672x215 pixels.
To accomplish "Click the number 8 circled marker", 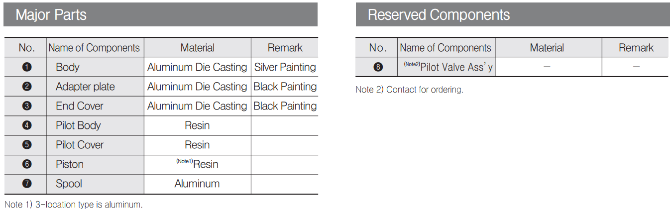I will 378,67.
